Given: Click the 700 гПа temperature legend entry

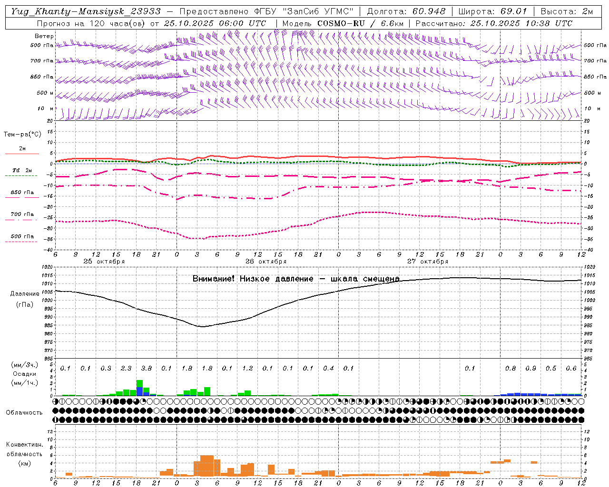Looking at the screenshot, I should pos(22,214).
